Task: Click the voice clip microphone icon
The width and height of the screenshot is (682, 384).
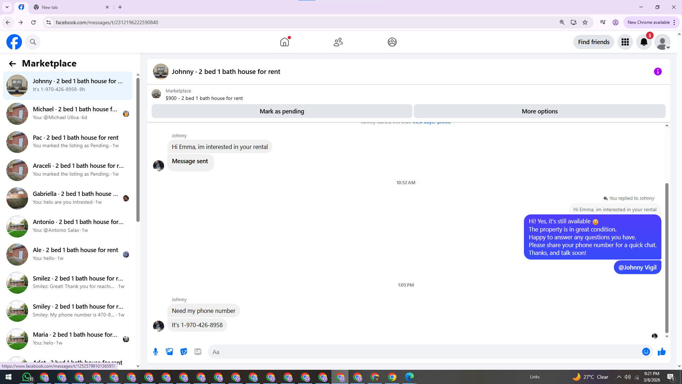Action: click(x=156, y=352)
